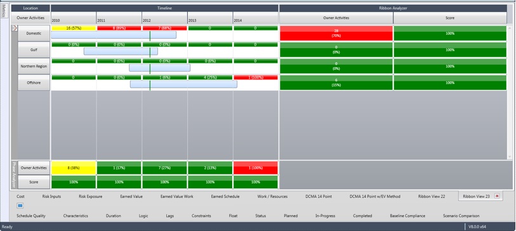This screenshot has height=231, width=516.
Task: Open the Earned Value tab
Action: [131, 197]
